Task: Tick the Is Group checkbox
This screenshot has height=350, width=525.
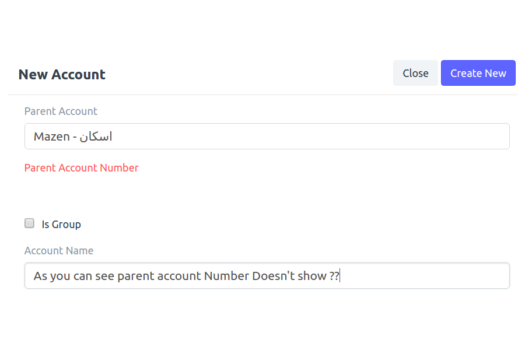Action: [30, 223]
